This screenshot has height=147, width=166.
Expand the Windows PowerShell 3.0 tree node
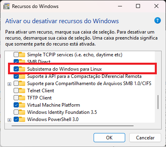point(9,120)
